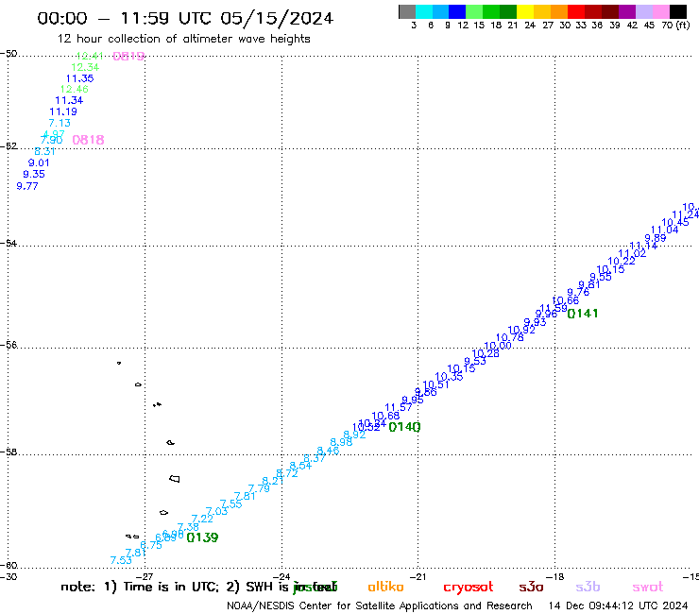Click the wave height value 11.14
This screenshot has height=614, width=699.
pos(643,246)
